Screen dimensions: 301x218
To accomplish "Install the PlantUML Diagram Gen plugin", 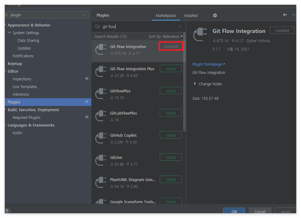I will pyautogui.click(x=171, y=180).
